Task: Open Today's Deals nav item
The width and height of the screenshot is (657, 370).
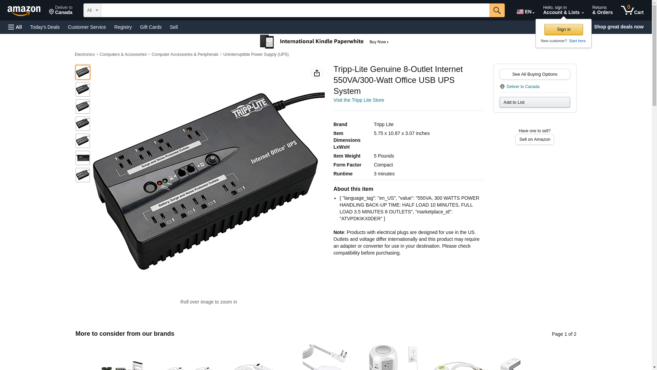Action: tap(45, 27)
